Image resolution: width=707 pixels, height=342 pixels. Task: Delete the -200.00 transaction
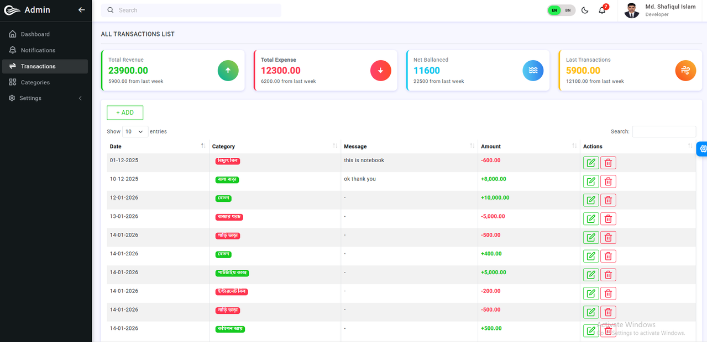(x=608, y=293)
